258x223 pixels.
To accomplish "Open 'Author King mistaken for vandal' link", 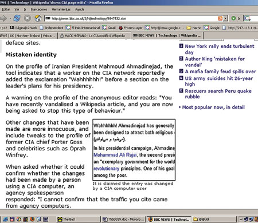I will pos(214,62).
